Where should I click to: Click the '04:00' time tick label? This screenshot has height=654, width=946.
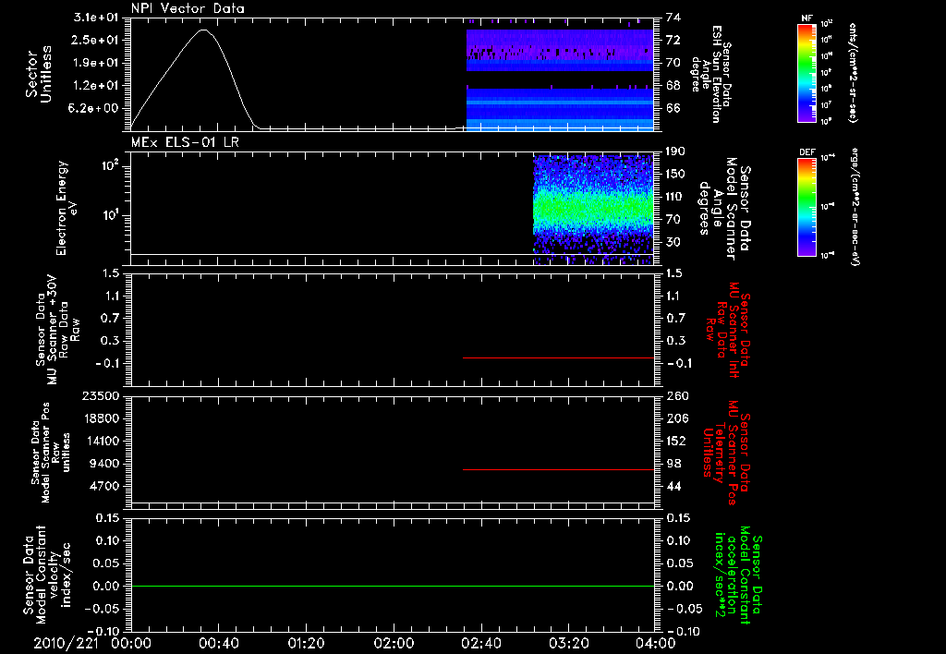(656, 643)
